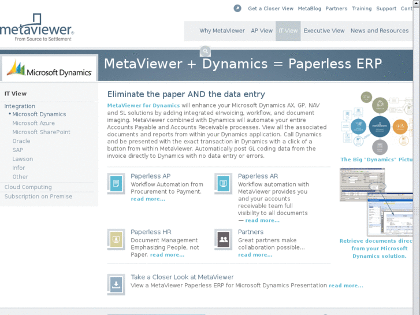The height and width of the screenshot is (315, 420).
Task: Select Lawson in the sidebar
Action: click(x=23, y=159)
